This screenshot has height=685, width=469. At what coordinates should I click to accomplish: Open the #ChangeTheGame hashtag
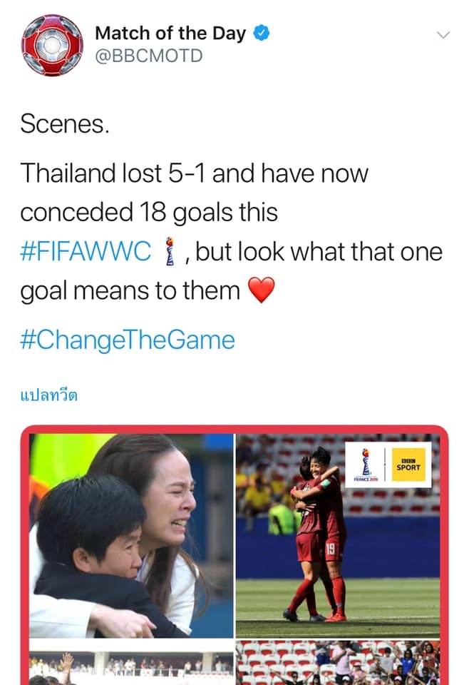128,340
